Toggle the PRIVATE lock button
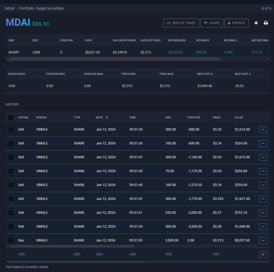 pos(236,23)
